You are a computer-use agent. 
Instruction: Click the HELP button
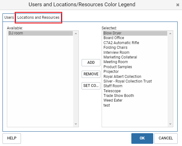12,138
